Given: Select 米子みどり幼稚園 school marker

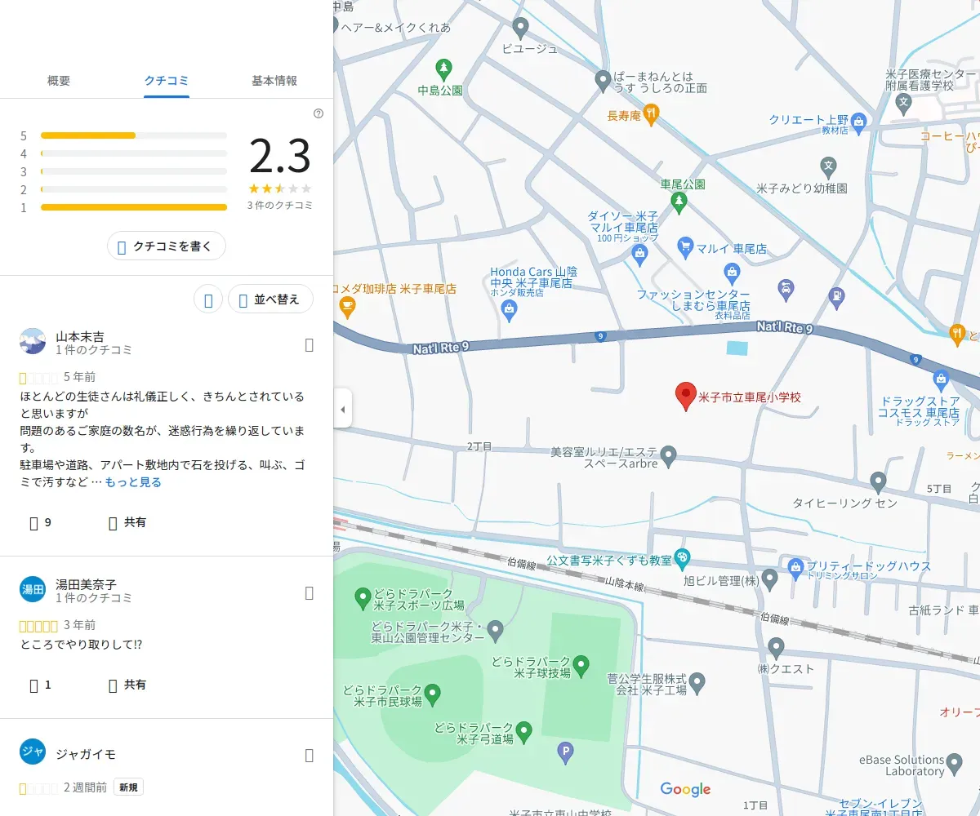Looking at the screenshot, I should (x=828, y=167).
